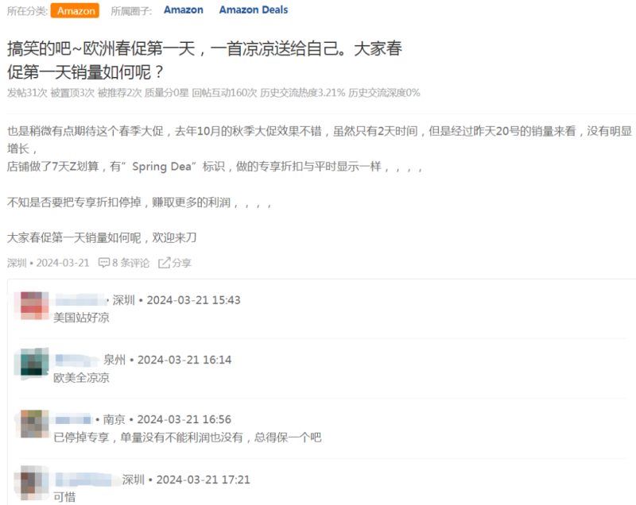Click the 被推荐2次 stat

point(119,93)
